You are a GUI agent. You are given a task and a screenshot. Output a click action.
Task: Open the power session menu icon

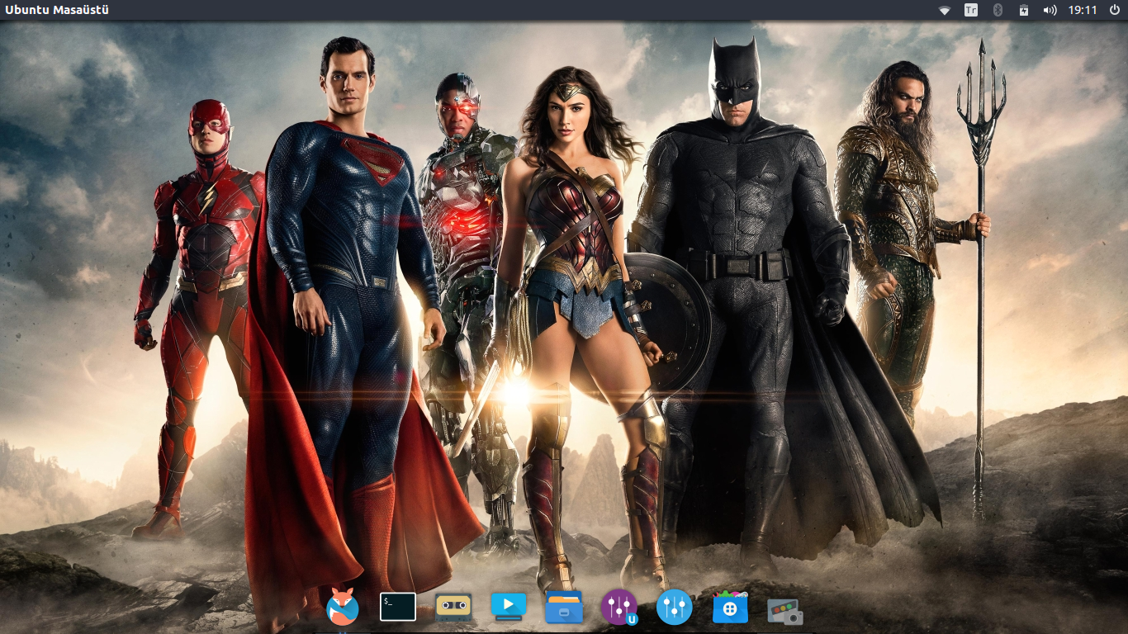point(1115,10)
